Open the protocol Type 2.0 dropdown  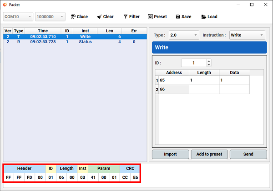click(196, 35)
